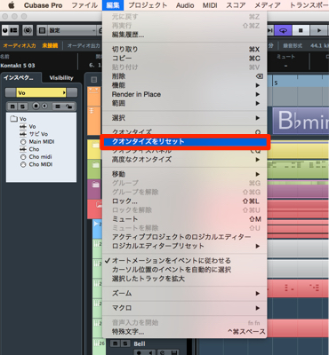The image size is (329, 355).
Task: Click the Vo folder icon in inspector tree
Action: coord(13,119)
